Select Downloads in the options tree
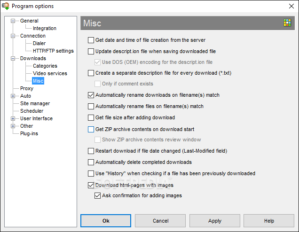 pos(33,58)
